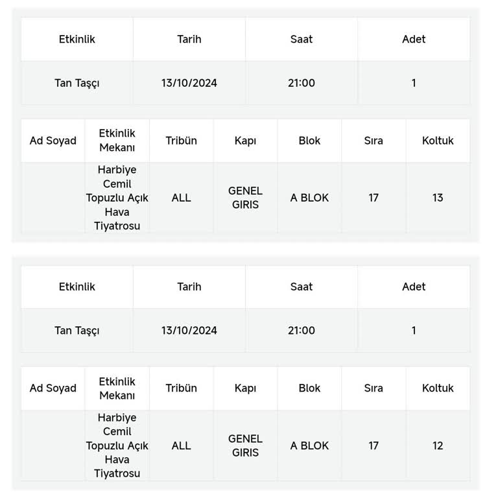Select the 13/10/2024 date in the first ticket

pos(189,83)
